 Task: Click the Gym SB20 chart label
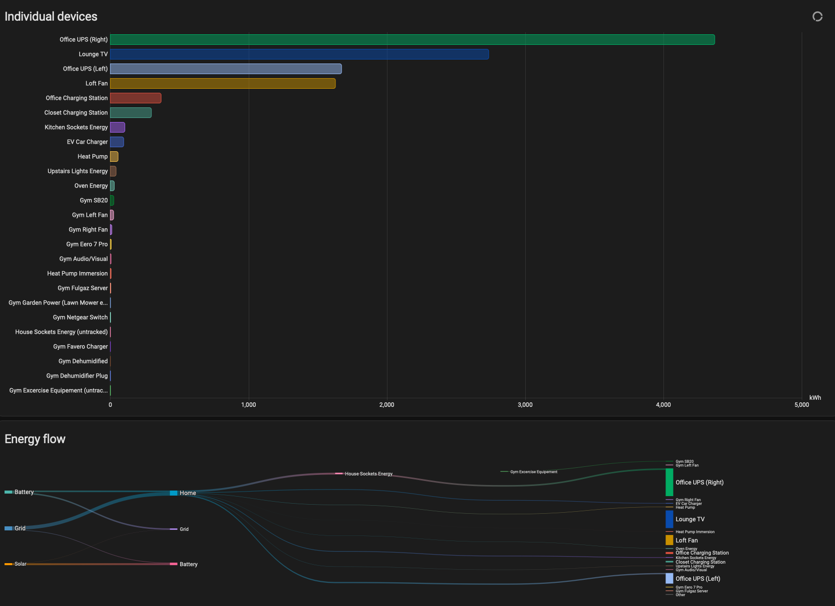(93, 200)
